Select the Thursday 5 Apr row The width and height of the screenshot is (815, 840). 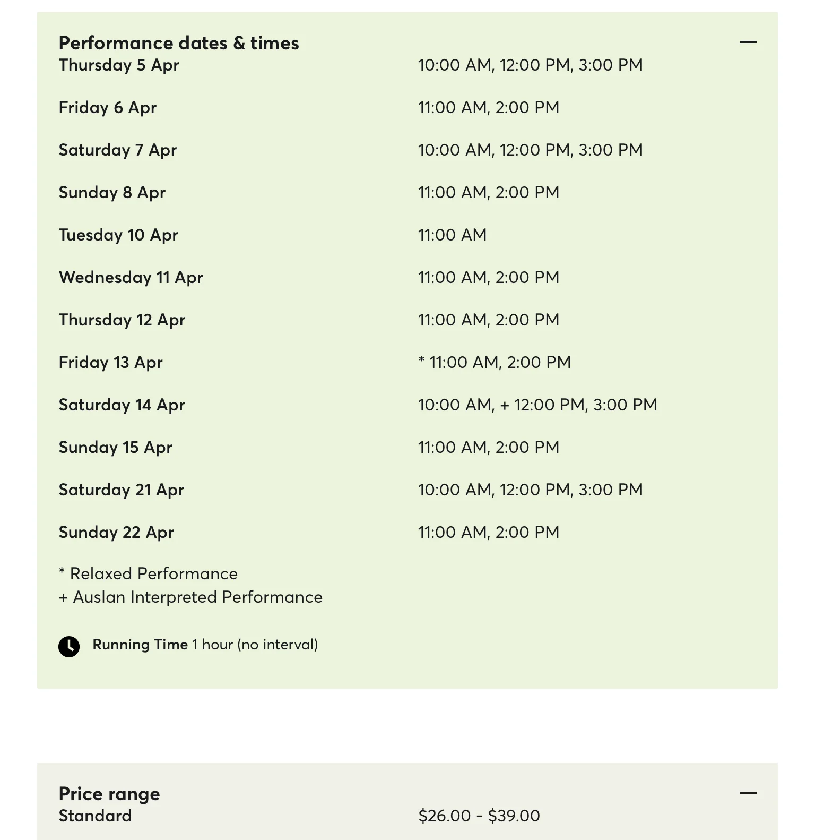pos(407,65)
